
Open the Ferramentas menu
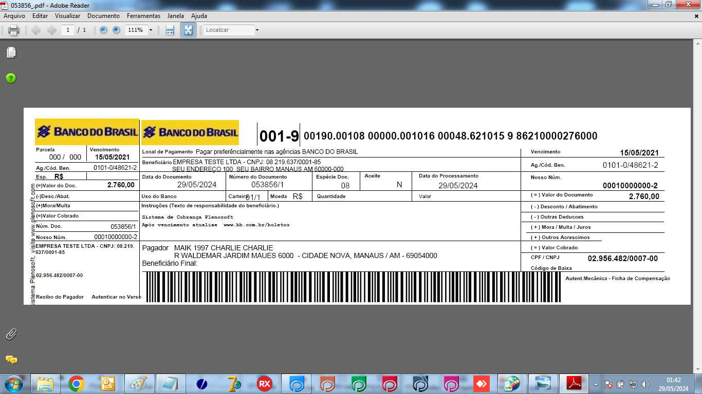pyautogui.click(x=143, y=16)
